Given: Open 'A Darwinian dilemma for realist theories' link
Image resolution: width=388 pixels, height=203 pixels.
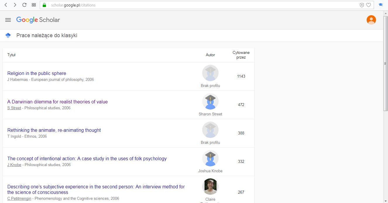Looking at the screenshot, I should 57,102.
